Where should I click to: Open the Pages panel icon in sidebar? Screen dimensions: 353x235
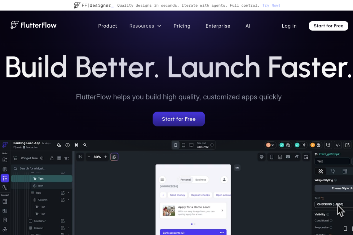pyautogui.click(x=5, y=169)
